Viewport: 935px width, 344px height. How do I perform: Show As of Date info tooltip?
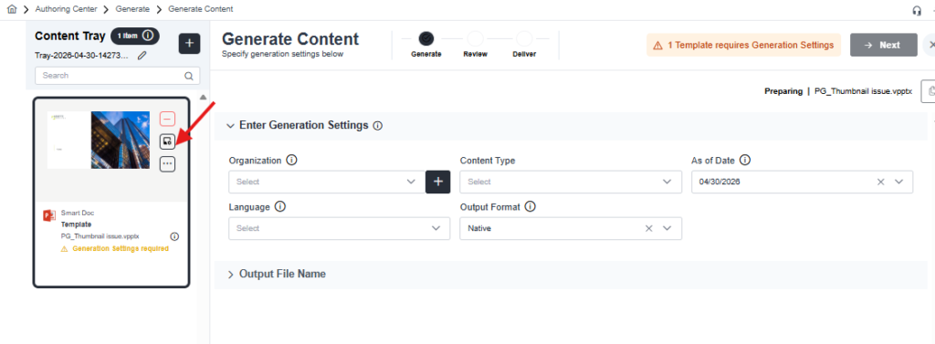pyautogui.click(x=745, y=161)
